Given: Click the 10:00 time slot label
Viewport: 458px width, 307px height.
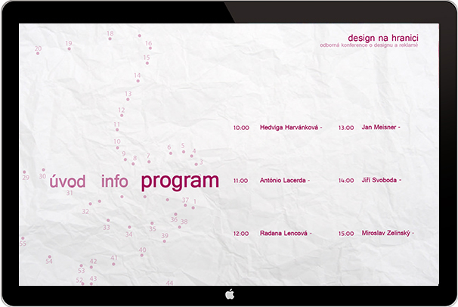Looking at the screenshot, I should tap(241, 128).
